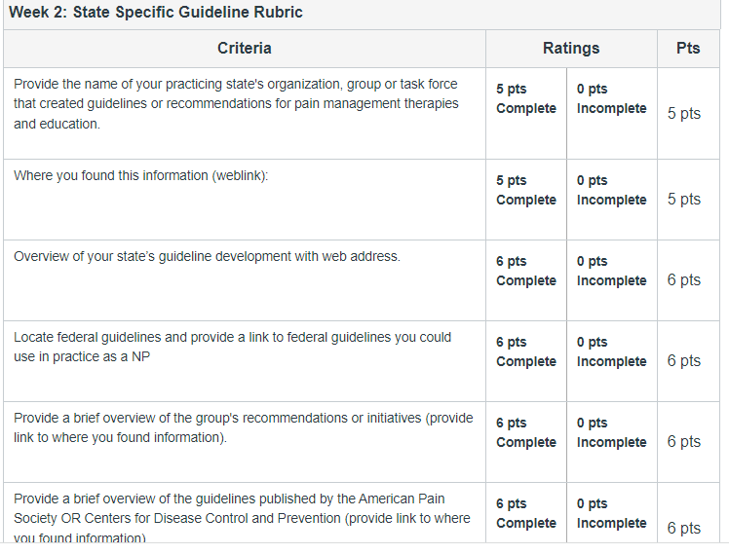The height and width of the screenshot is (554, 729).
Task: Choose 6 pts Complete for American Pain Society row
Action: [x=526, y=513]
